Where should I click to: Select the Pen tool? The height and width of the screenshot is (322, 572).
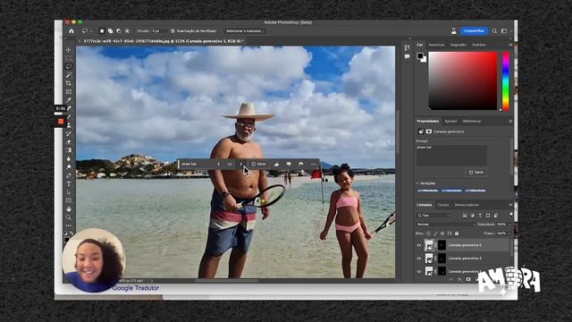point(69,175)
